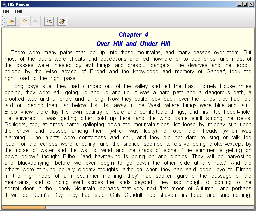The width and height of the screenshot is (256, 211).
Task: Click the 'Chapter 4' heading
Action: (133, 35)
